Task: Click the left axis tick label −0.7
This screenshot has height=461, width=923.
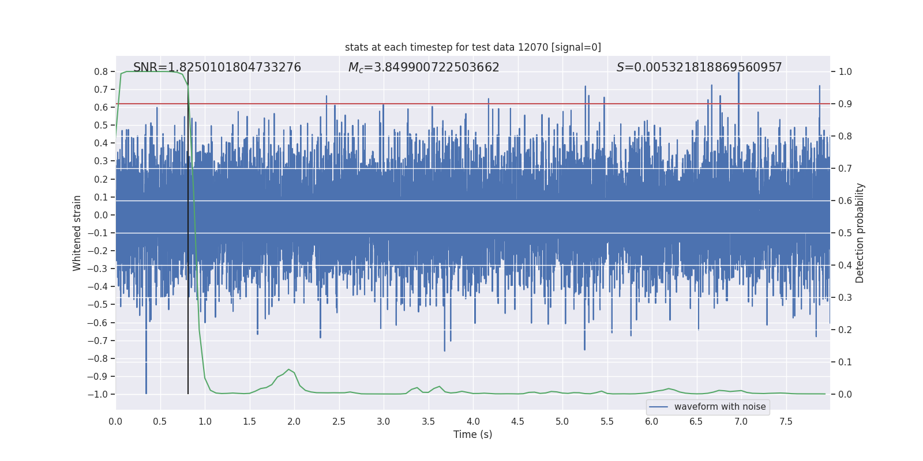Action: coord(97,341)
